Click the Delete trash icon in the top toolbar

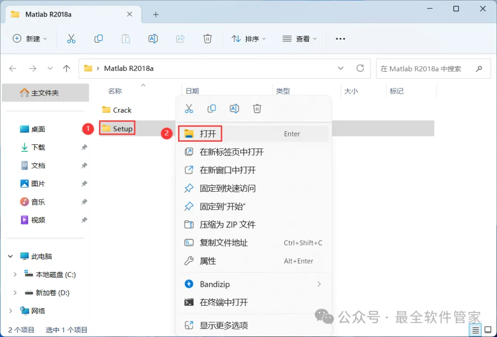pyautogui.click(x=207, y=39)
